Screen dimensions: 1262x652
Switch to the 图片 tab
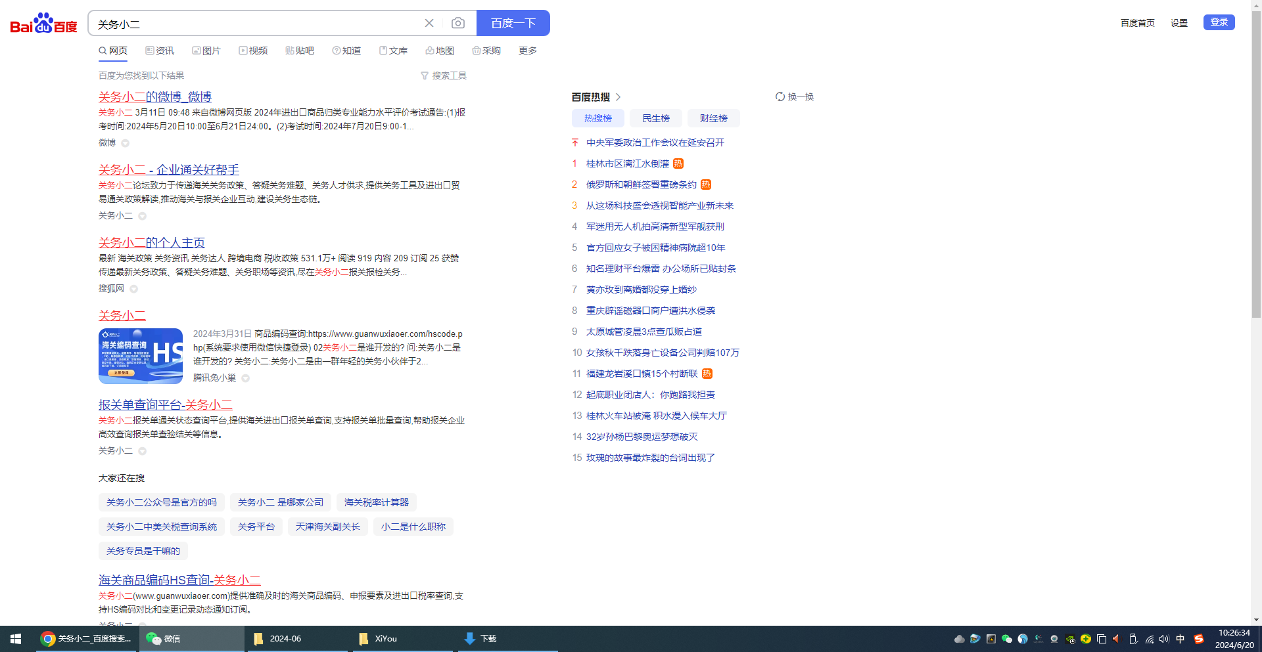(206, 51)
